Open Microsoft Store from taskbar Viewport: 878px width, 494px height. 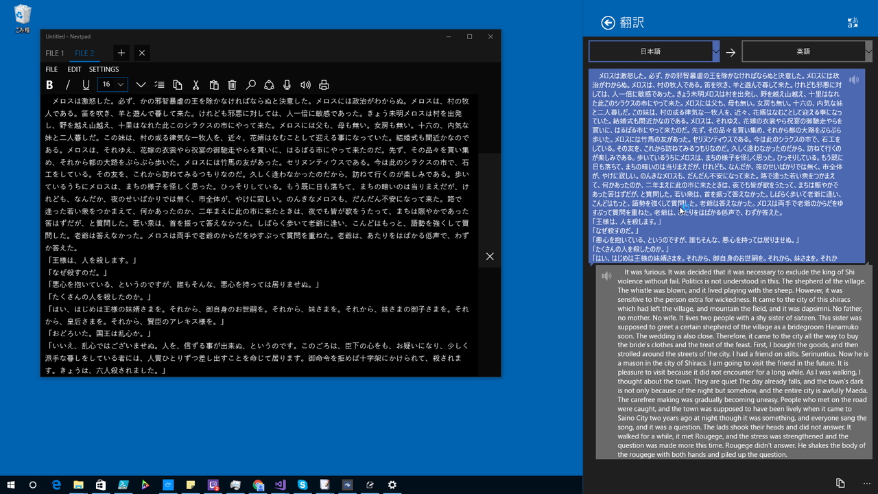pyautogui.click(x=101, y=484)
